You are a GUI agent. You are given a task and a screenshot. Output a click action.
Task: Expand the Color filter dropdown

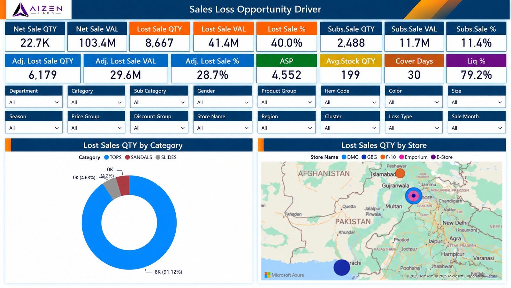coord(414,102)
